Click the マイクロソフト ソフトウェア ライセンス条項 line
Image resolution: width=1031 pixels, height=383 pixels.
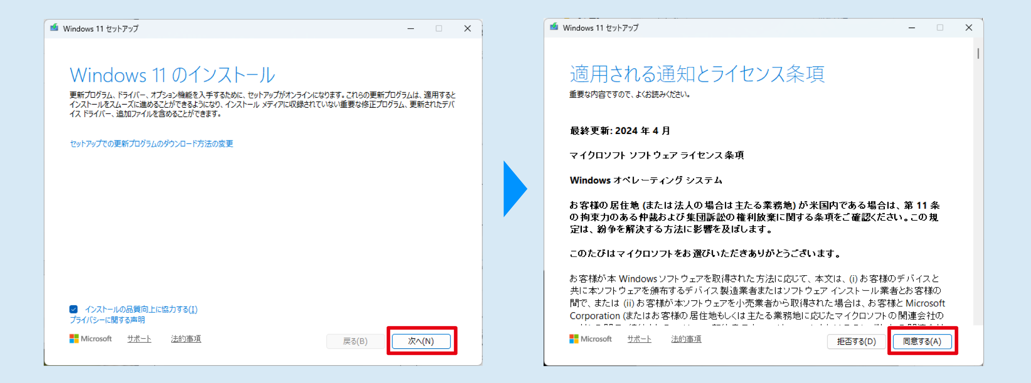click(657, 155)
